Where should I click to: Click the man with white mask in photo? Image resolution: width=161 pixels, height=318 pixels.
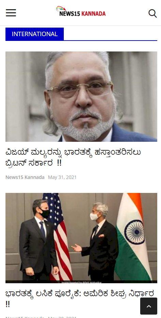97,241
